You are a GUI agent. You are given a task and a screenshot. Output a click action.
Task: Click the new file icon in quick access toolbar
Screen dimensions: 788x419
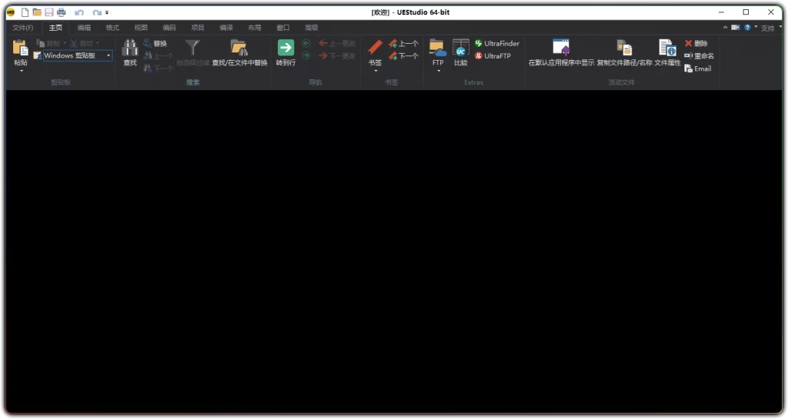click(25, 12)
